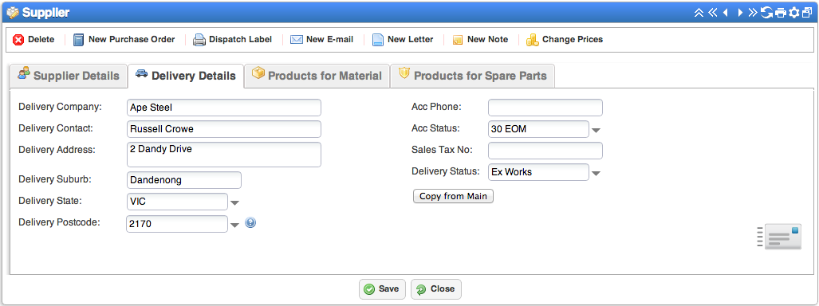Click the 'Delivery Postcode:' label

pyautogui.click(x=59, y=222)
